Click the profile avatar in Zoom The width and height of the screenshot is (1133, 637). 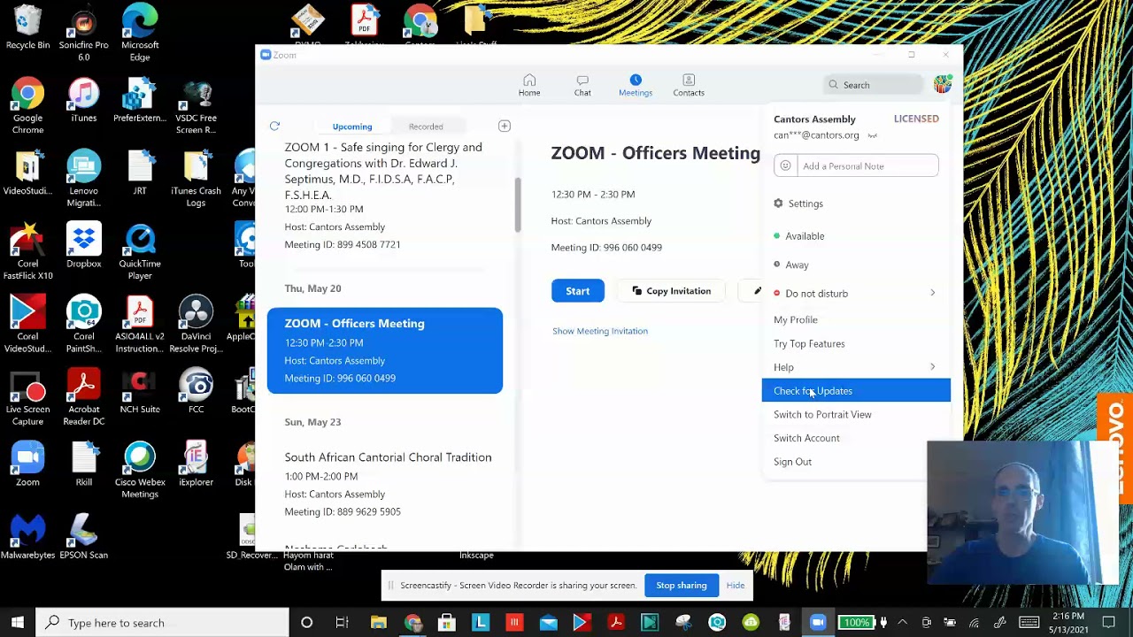tap(942, 84)
